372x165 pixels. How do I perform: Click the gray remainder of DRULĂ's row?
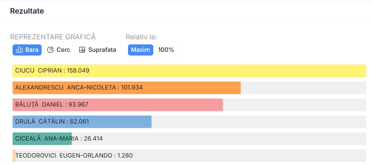(x=259, y=122)
